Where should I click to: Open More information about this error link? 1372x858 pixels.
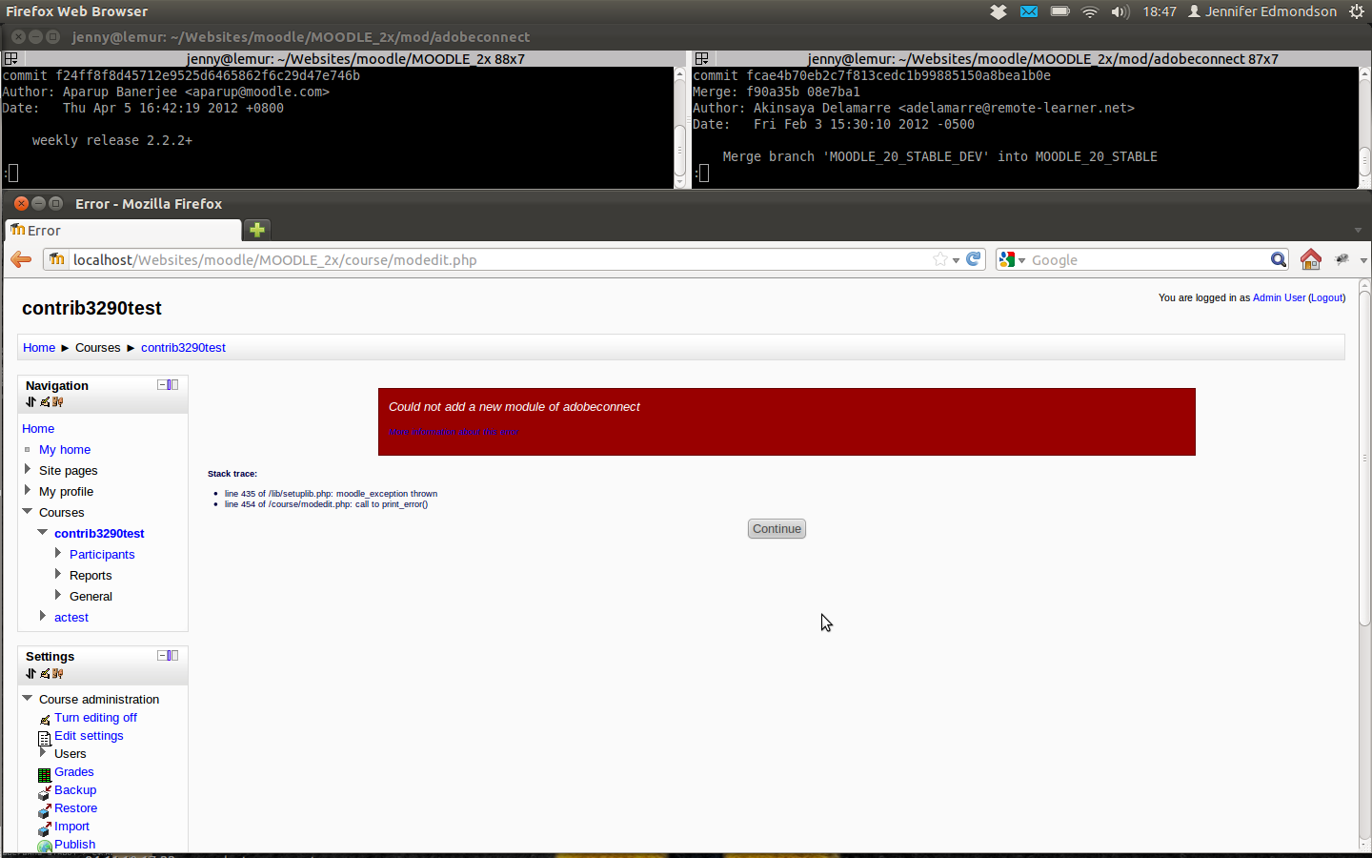[454, 432]
